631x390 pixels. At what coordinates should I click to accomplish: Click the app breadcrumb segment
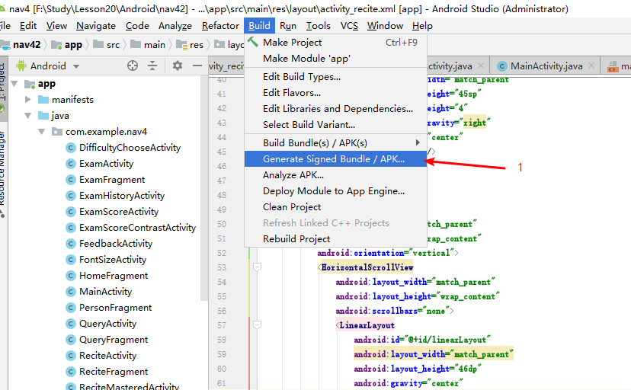click(x=73, y=45)
